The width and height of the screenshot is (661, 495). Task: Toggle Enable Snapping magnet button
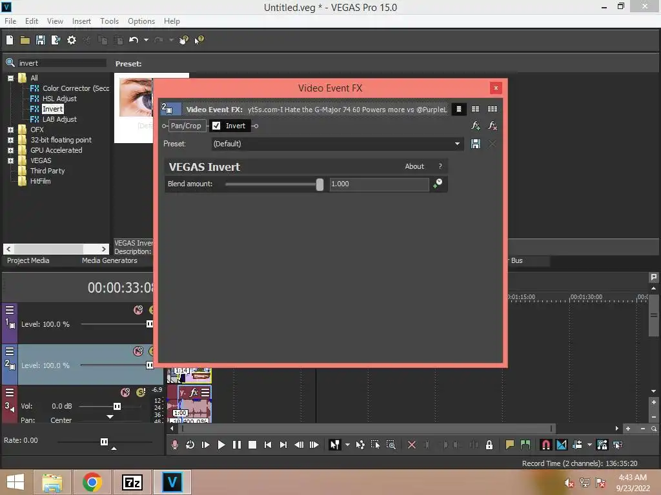(546, 445)
